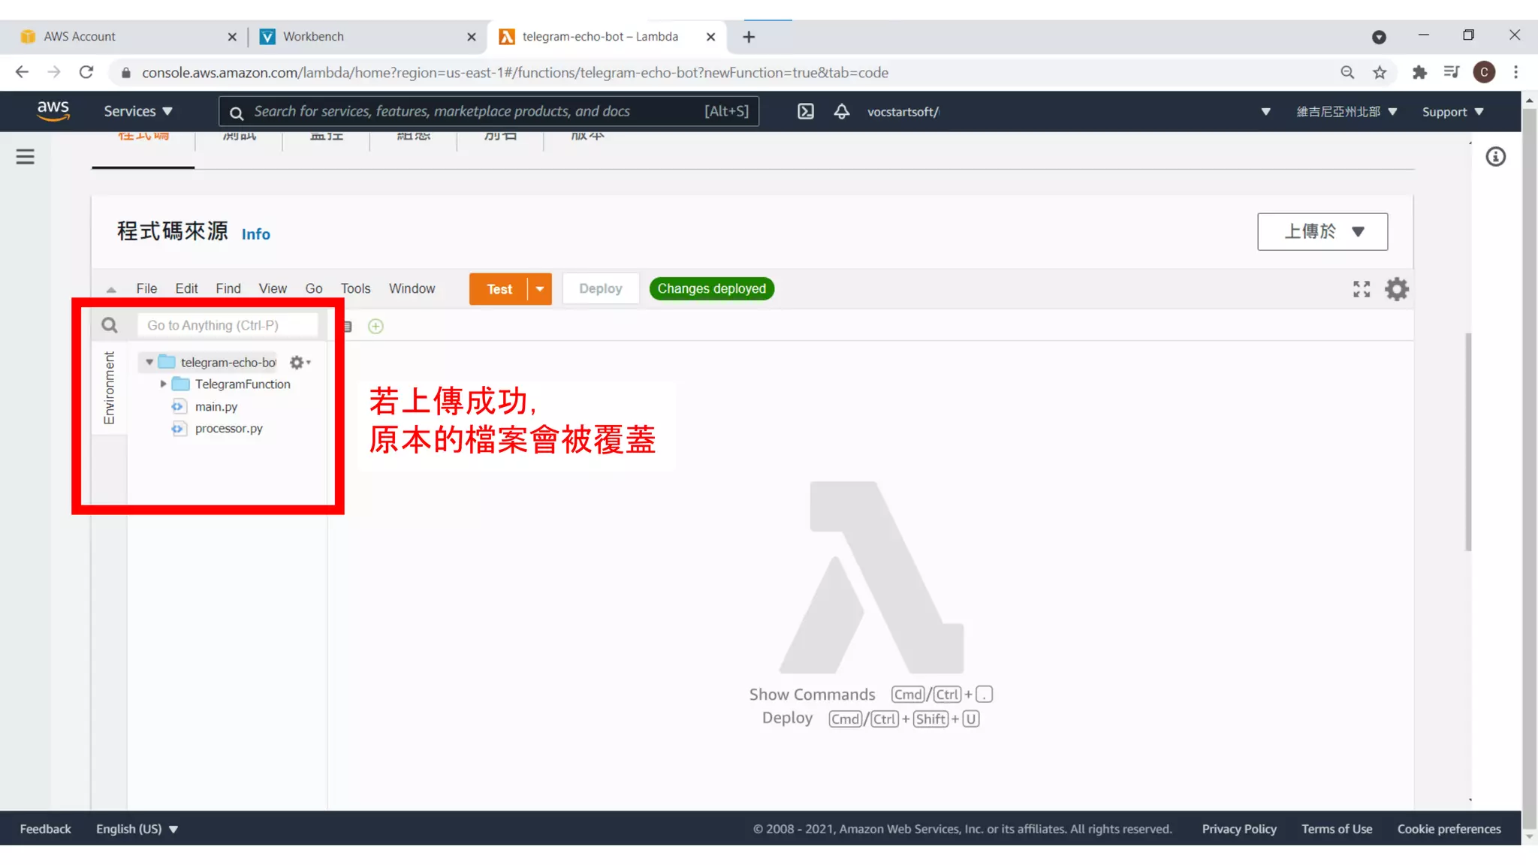Screen dimensions: 1538x865
Task: Open the editor settings gear icon
Action: [1396, 289]
